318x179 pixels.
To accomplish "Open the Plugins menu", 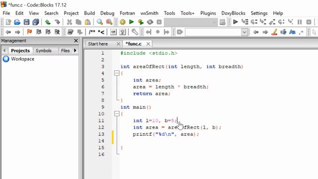I will pyautogui.click(x=208, y=13).
